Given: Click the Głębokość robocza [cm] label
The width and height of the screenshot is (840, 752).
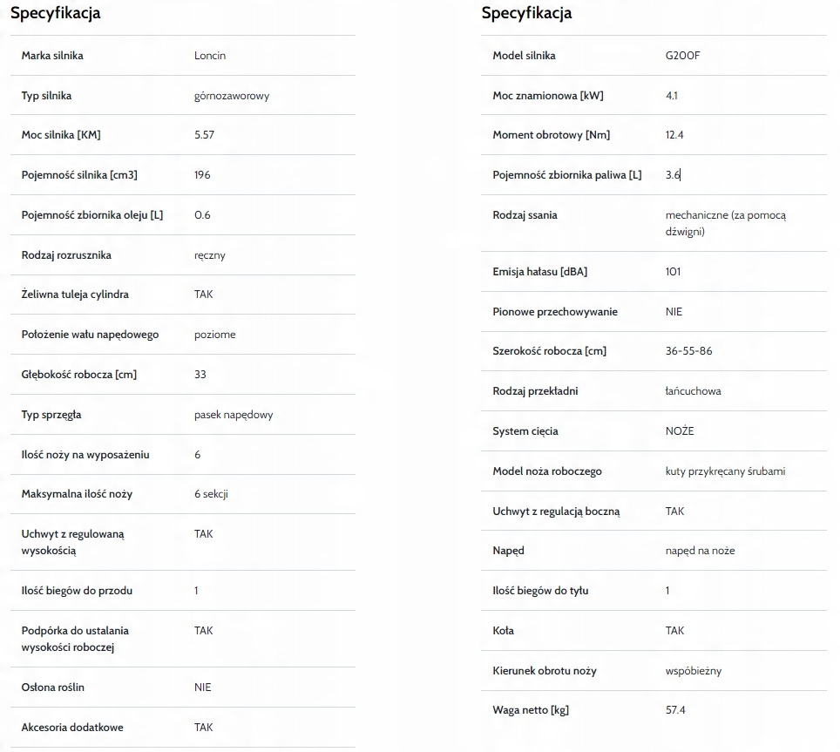Looking at the screenshot, I should coord(78,375).
